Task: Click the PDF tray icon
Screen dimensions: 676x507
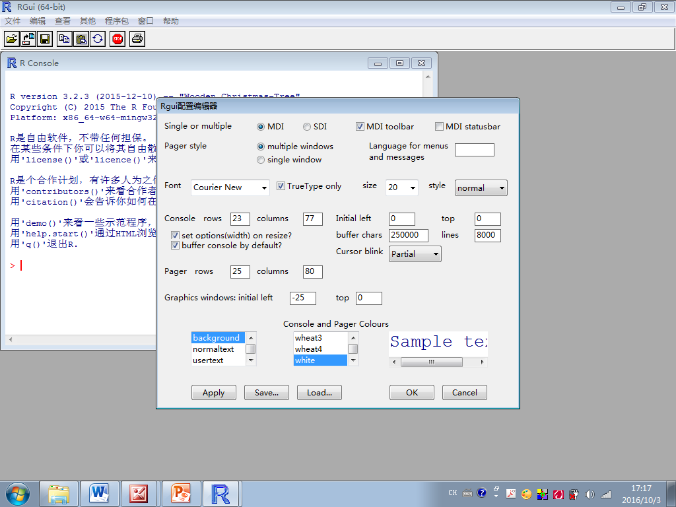Action: (x=511, y=494)
